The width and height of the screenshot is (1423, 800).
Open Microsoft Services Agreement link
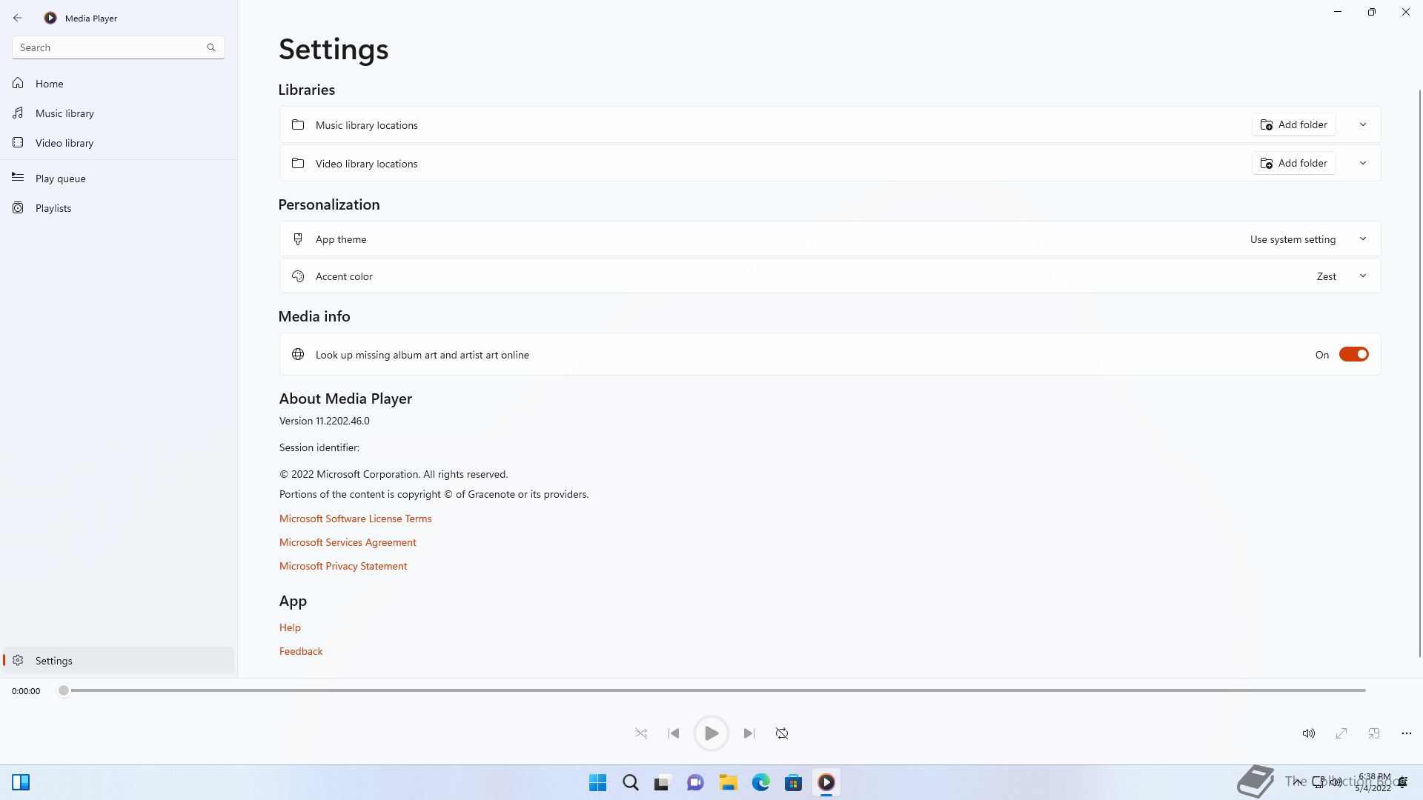pos(348,542)
